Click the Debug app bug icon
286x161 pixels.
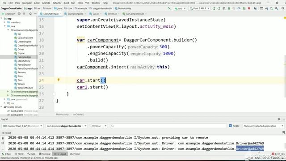(229, 8)
